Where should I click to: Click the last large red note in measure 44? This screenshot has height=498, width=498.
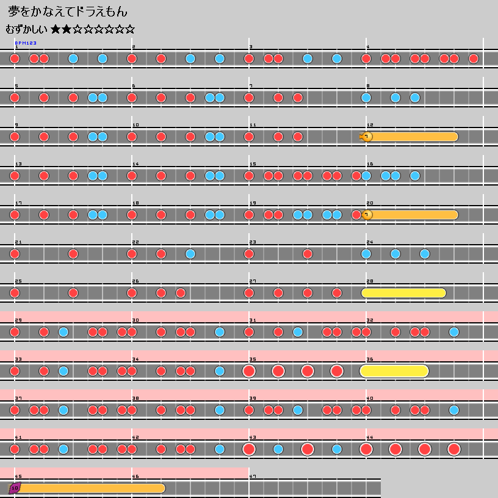pos(454,449)
